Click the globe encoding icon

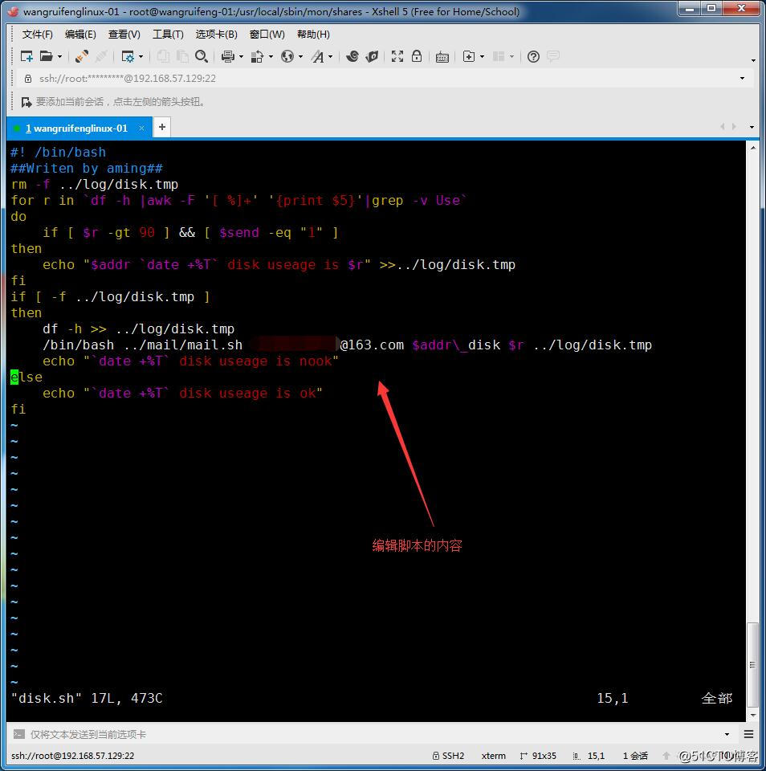click(x=287, y=56)
